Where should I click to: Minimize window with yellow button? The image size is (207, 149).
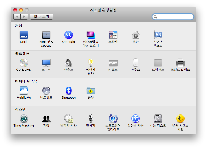[21, 10]
